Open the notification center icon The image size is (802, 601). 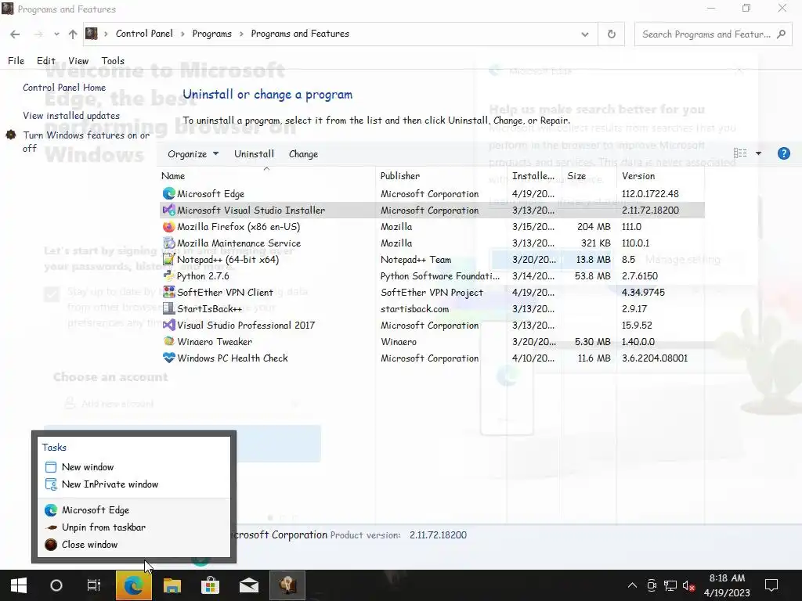(x=771, y=585)
